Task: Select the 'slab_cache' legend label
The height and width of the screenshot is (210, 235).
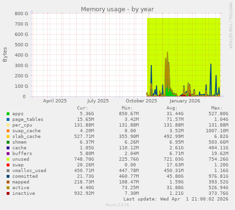Action: coord(26,137)
